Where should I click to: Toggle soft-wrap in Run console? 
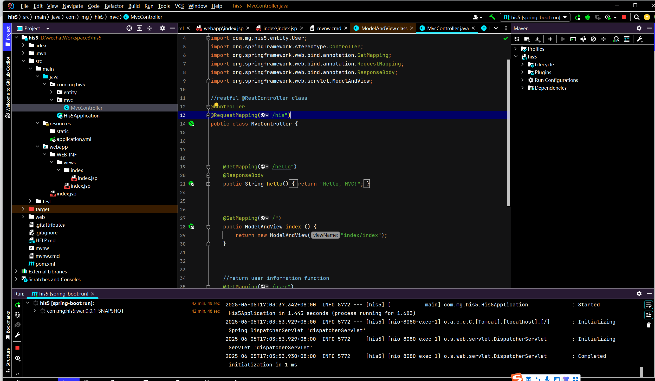pyautogui.click(x=648, y=305)
